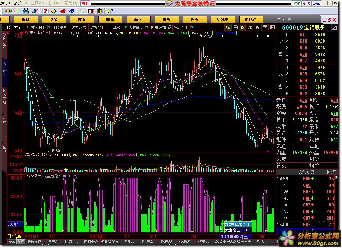This screenshot has height=248, width=342.
Task: Open the 债券 category
Action: click(x=82, y=19)
